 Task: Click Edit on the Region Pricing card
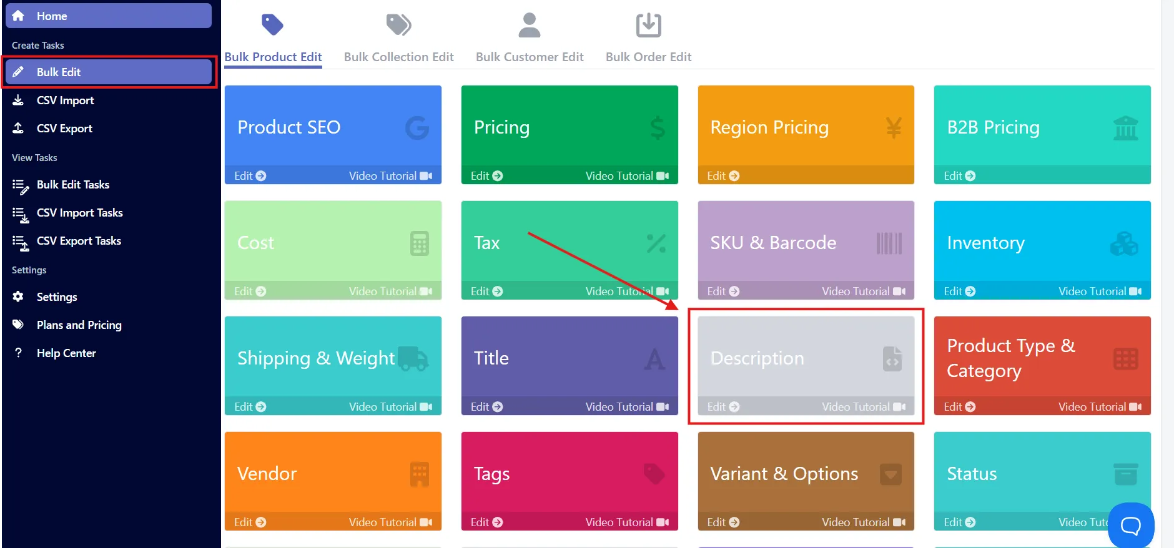[x=723, y=176]
